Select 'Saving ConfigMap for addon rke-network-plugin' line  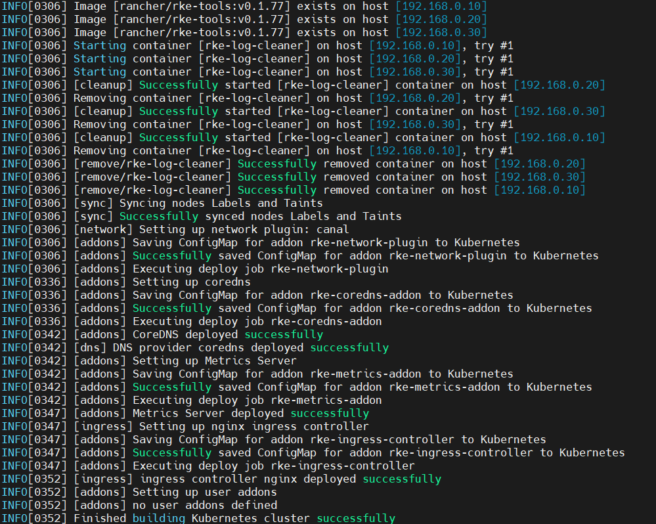(261, 242)
